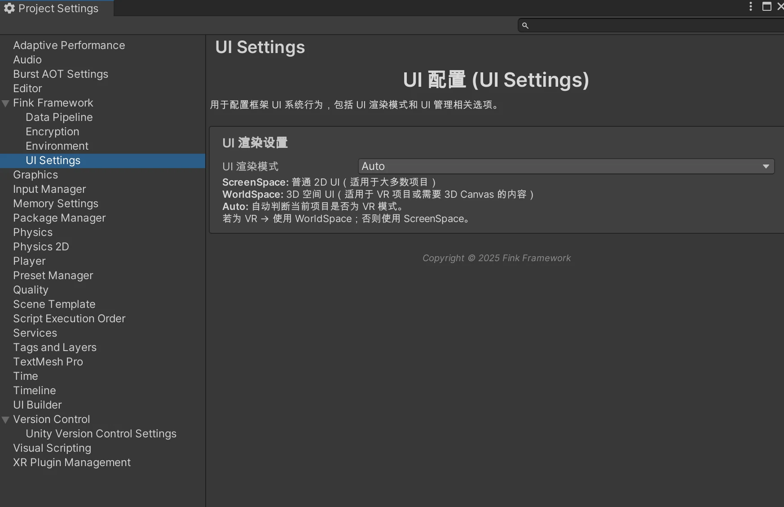Open Input Manager settings
The height and width of the screenshot is (507, 784).
click(49, 189)
